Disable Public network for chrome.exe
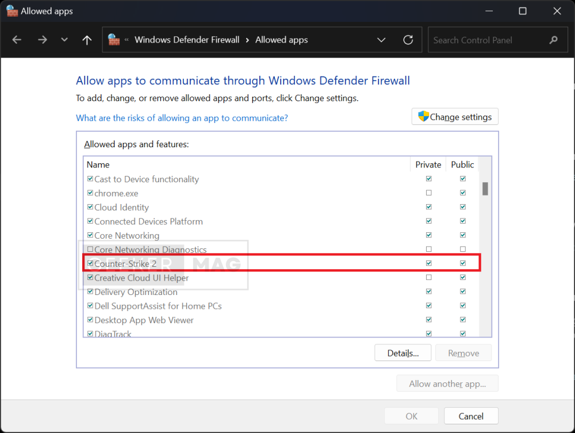The height and width of the screenshot is (433, 575). coord(463,193)
